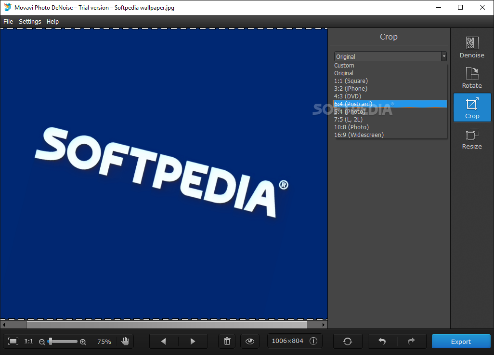
Task: Undo the last action
Action: [x=382, y=341]
